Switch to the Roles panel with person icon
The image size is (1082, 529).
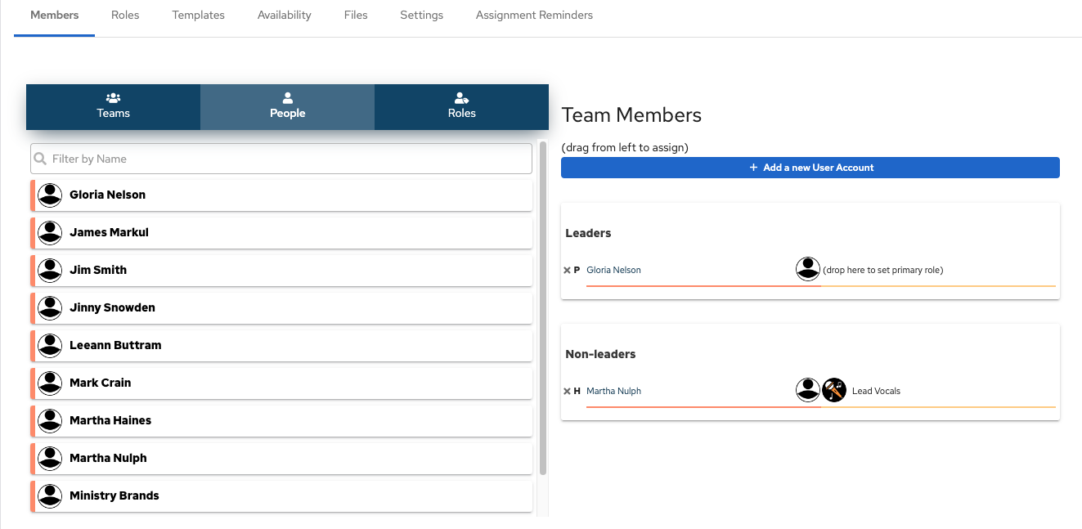(x=461, y=106)
